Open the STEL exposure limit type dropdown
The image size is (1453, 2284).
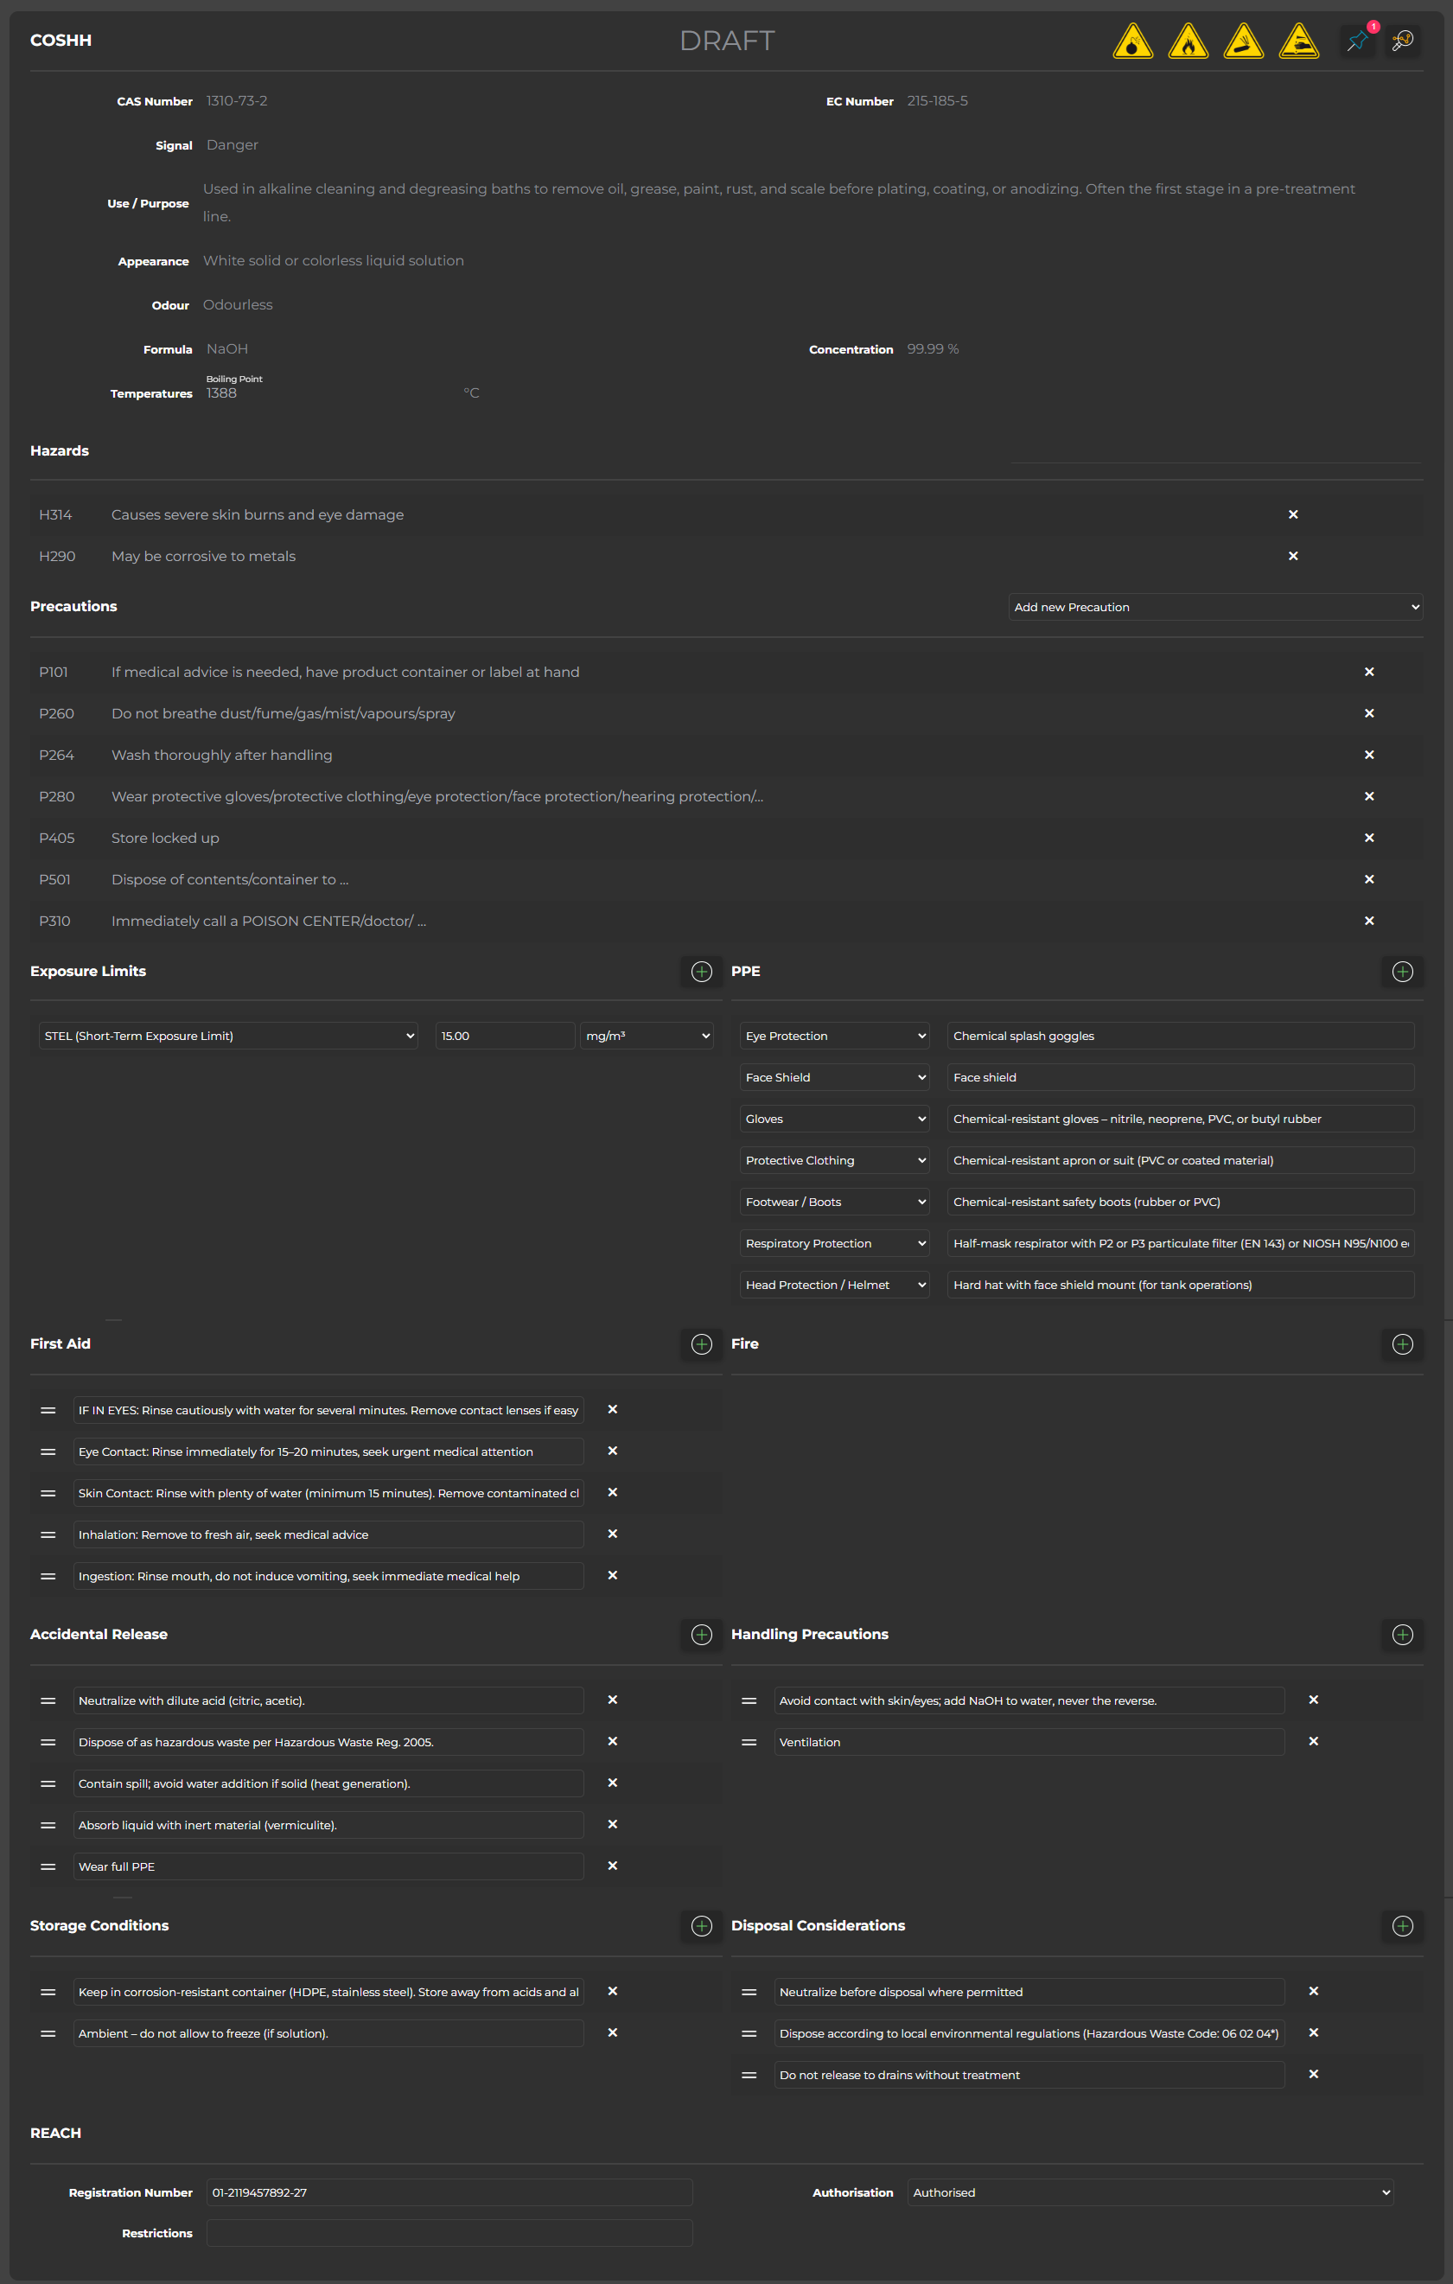pyautogui.click(x=228, y=1037)
